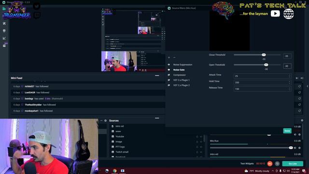Select the image source
Viewport: 309px width, 174px height.
119,142
